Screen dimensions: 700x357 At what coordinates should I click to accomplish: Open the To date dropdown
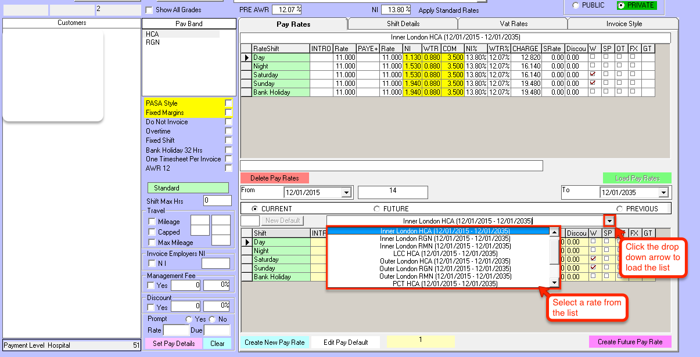coord(663,193)
